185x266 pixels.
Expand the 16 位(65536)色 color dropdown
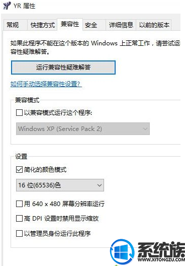[60, 185]
